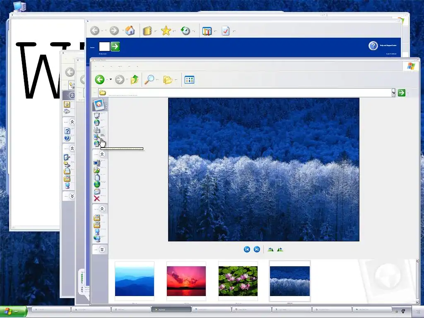The height and width of the screenshot is (318, 424).
Task: Open My Computer from Other Places
Action: point(97,232)
